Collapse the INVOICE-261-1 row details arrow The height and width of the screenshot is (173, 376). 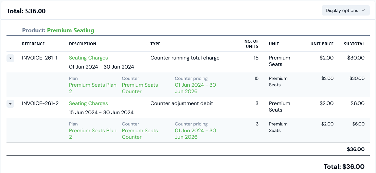point(10,58)
